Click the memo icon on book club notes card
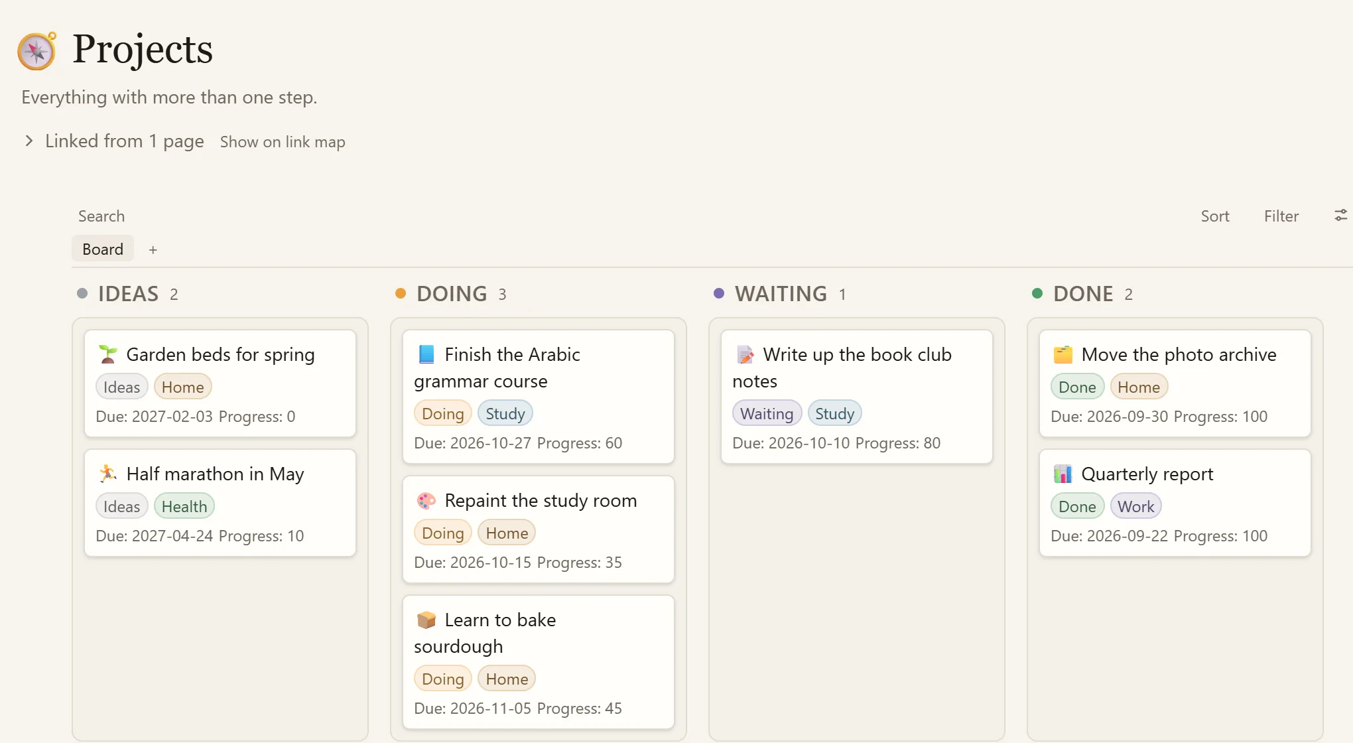Viewport: 1353px width, 743px height. coord(744,354)
